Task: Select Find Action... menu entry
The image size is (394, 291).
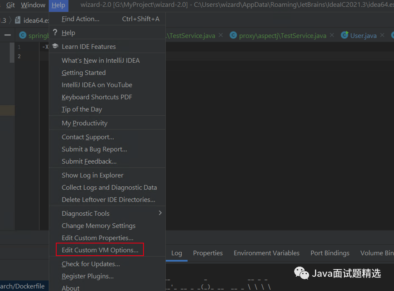Action: click(x=107, y=19)
